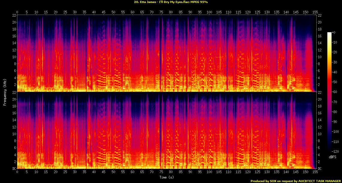The width and height of the screenshot is (342, 183).
Task: Click the upper channel spectrogram center
Action: [167, 53]
